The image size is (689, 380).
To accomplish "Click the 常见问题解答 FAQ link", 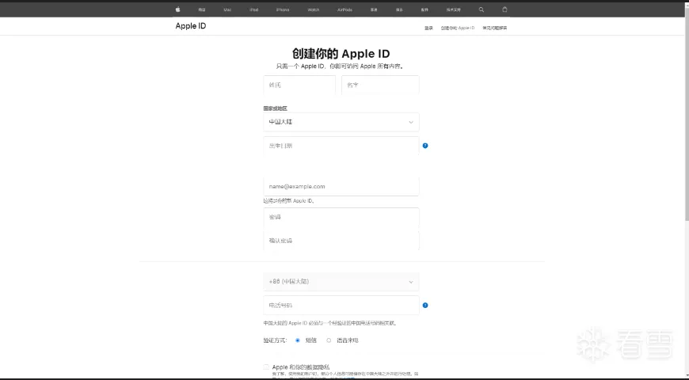I will point(495,28).
